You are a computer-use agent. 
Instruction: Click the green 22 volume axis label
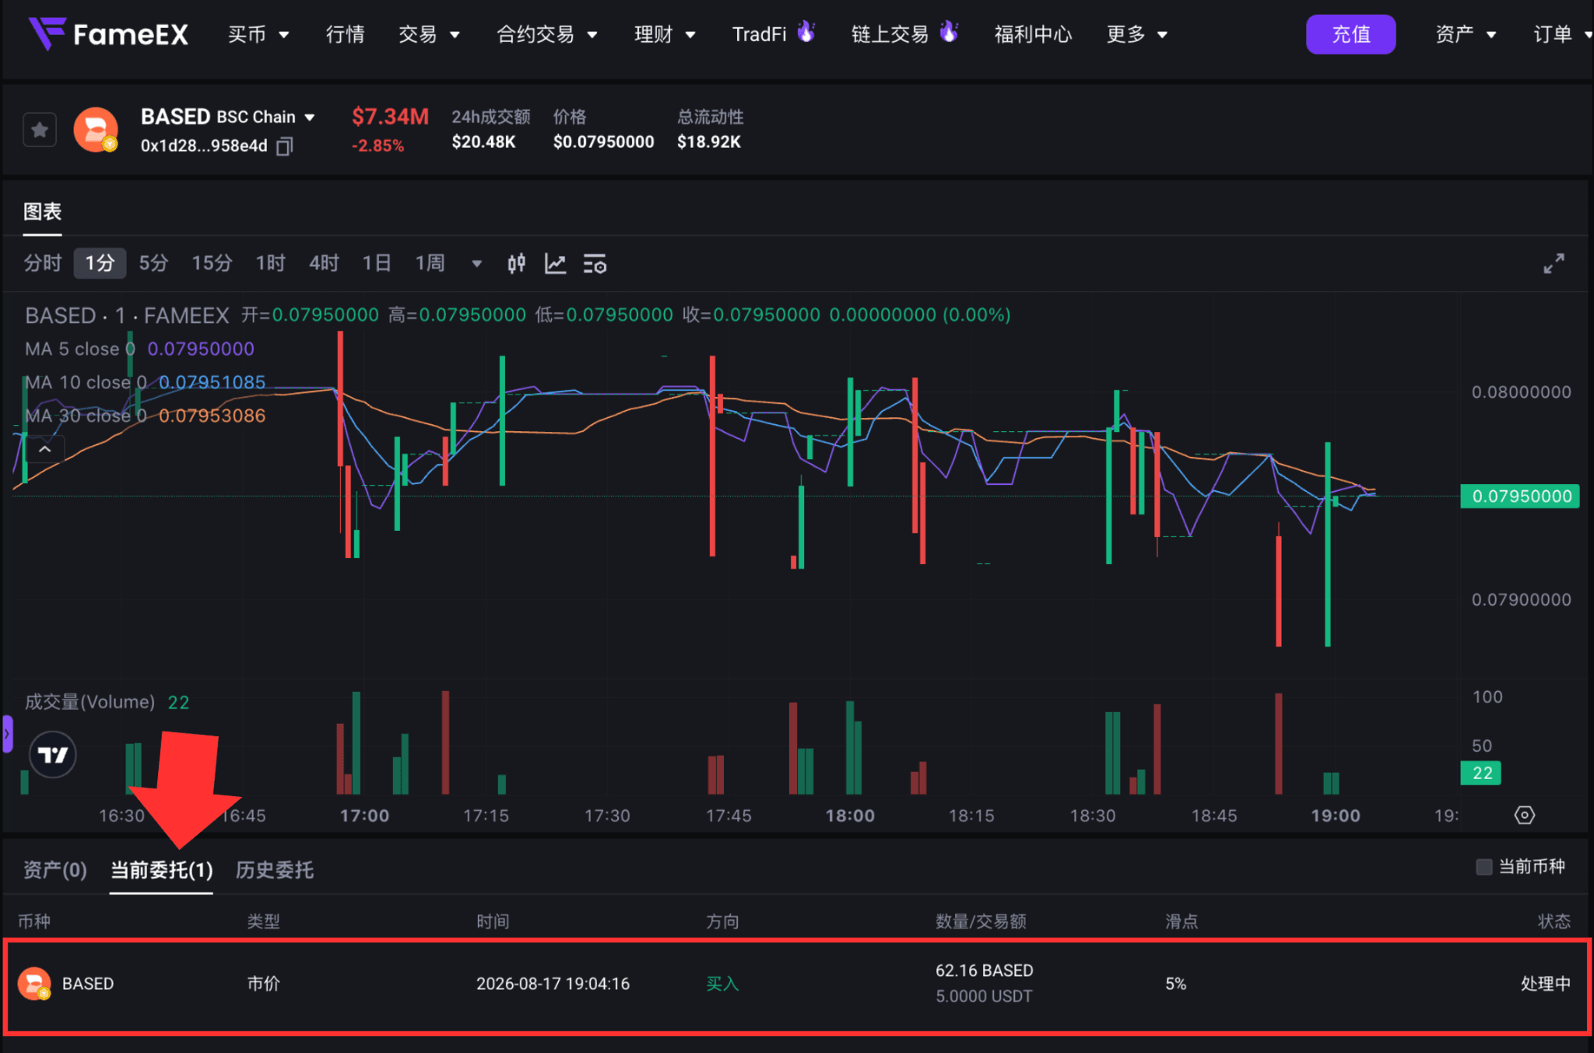coord(1481,773)
